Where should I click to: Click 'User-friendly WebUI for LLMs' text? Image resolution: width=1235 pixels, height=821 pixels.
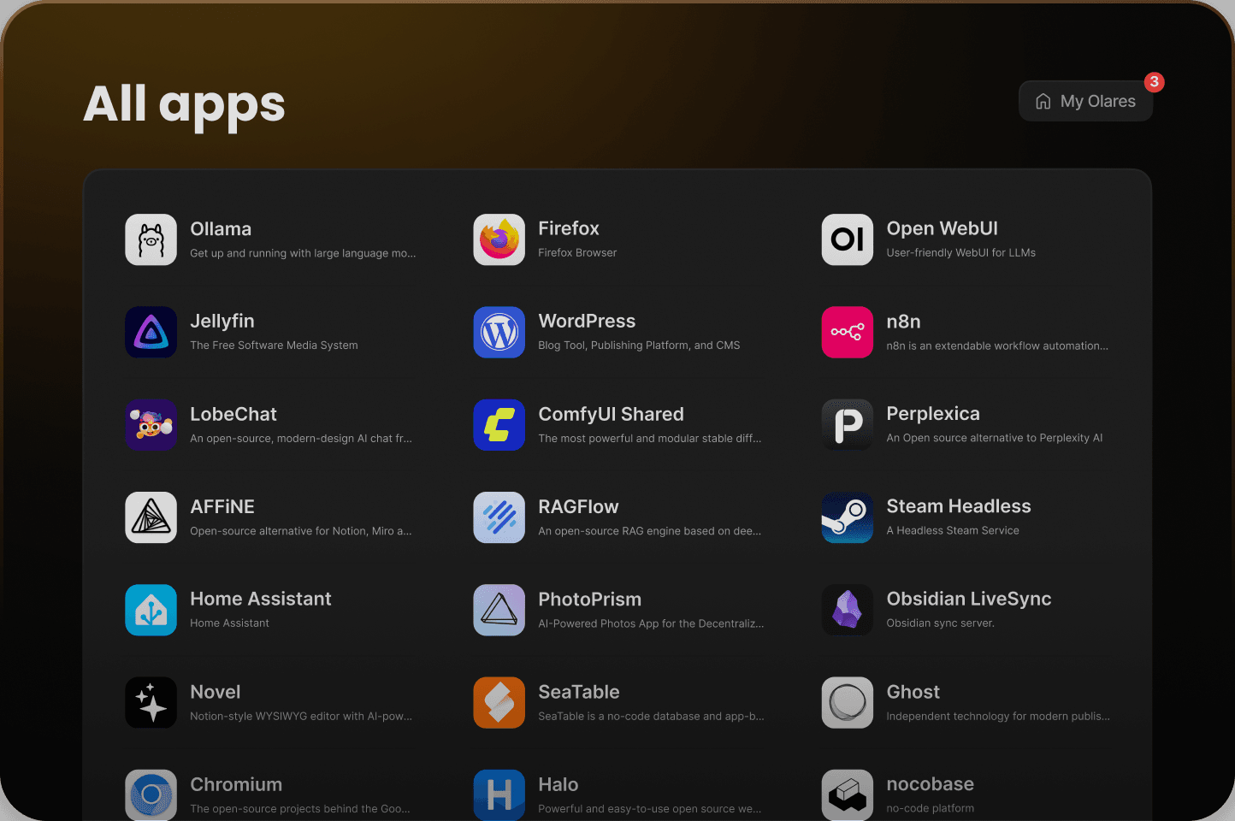[960, 252]
